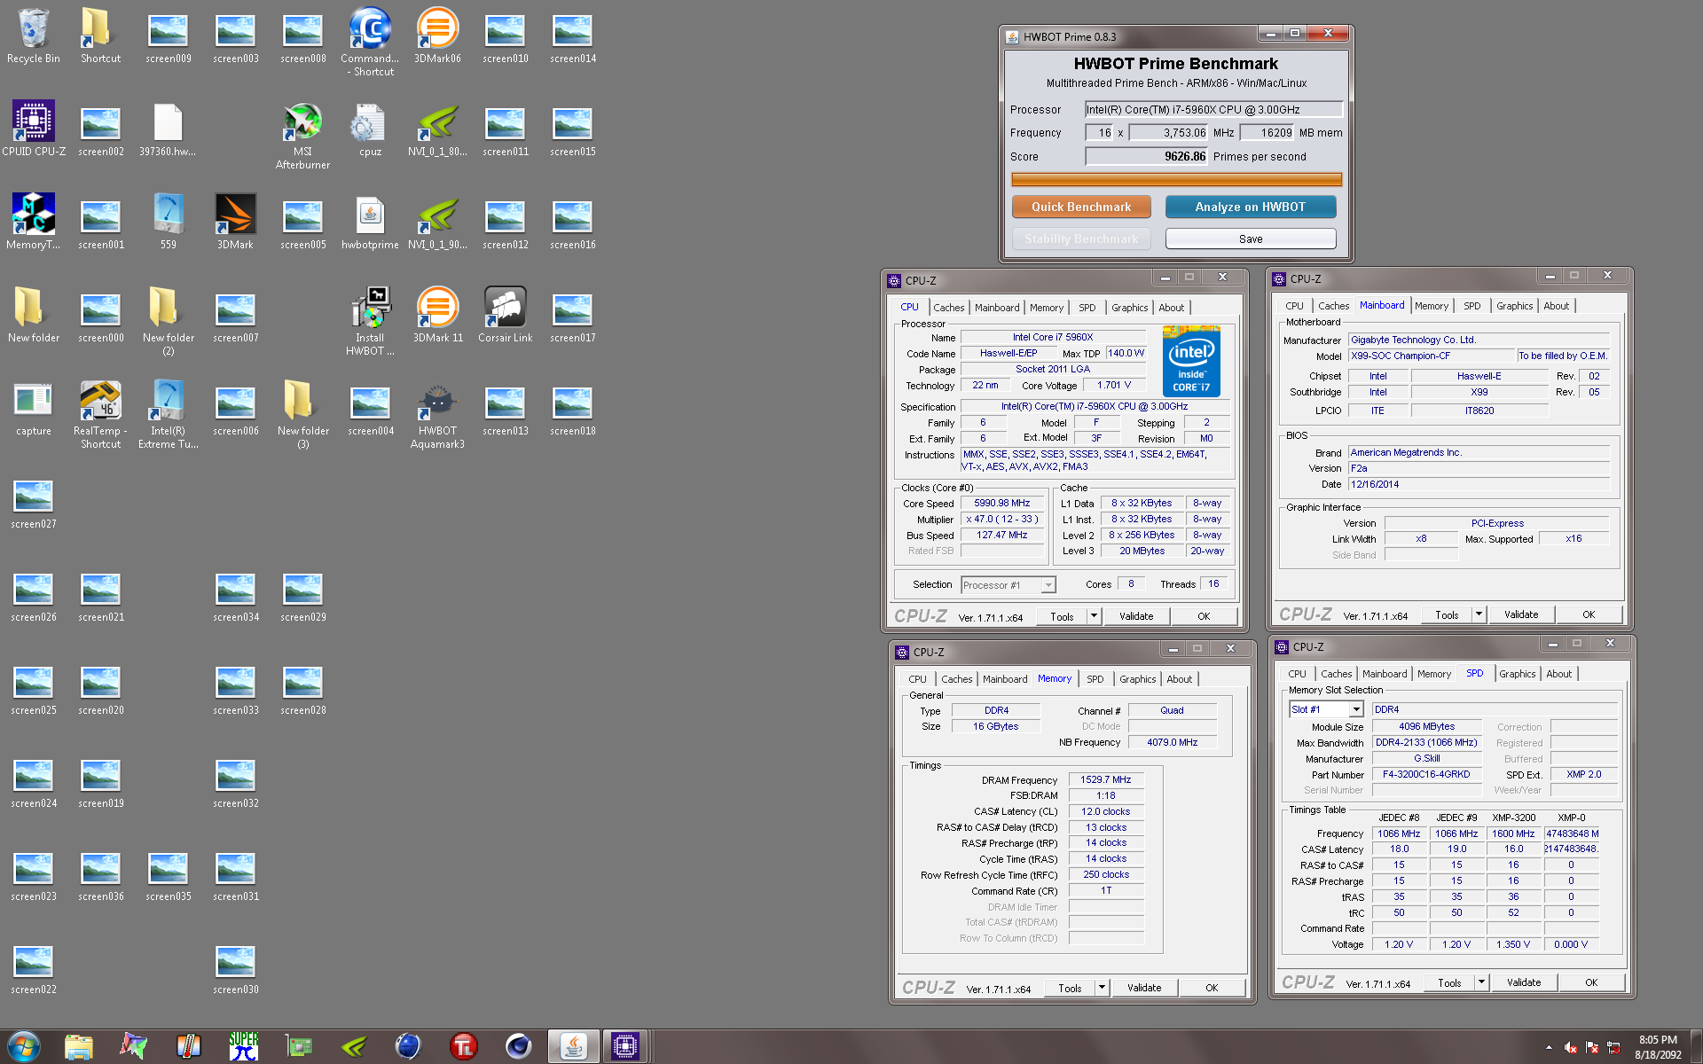Click Save in HWBOT Prime
The height and width of the screenshot is (1064, 1703).
tap(1251, 239)
